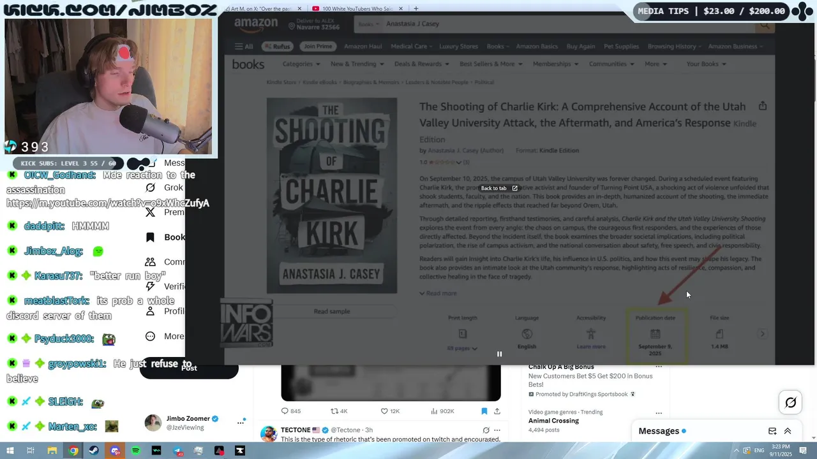Click the Grok icon on TECTONE's post
817x459 pixels.
click(x=486, y=430)
